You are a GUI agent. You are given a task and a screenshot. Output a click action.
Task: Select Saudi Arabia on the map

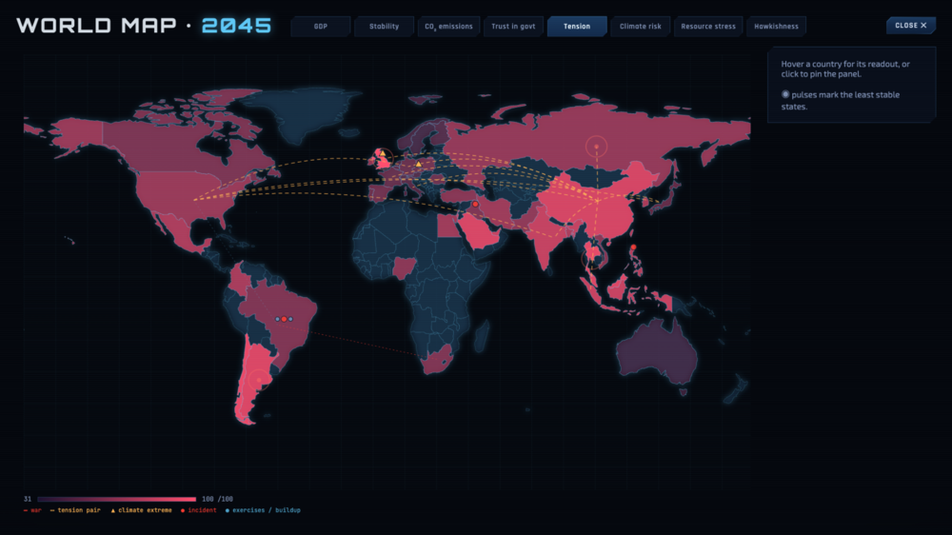pyautogui.click(x=480, y=229)
